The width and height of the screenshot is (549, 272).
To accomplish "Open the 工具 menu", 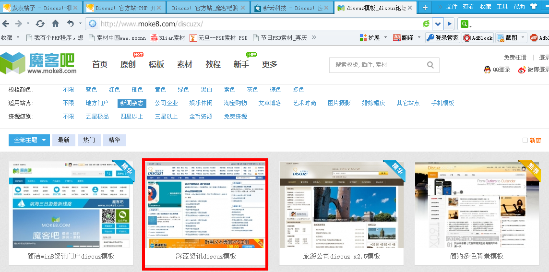I will coord(502,7).
